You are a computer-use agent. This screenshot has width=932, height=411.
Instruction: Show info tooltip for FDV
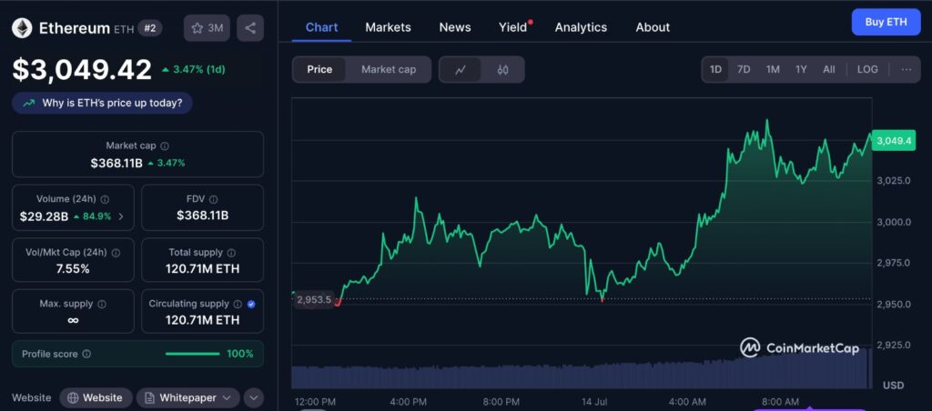coord(213,199)
